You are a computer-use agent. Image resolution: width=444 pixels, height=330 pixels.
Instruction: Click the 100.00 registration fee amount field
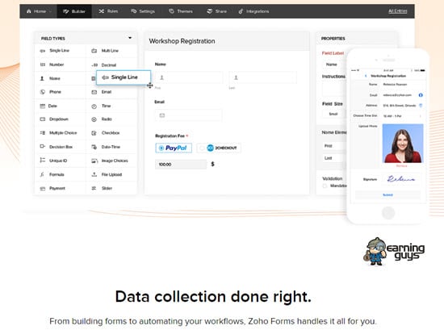pyautogui.click(x=181, y=165)
